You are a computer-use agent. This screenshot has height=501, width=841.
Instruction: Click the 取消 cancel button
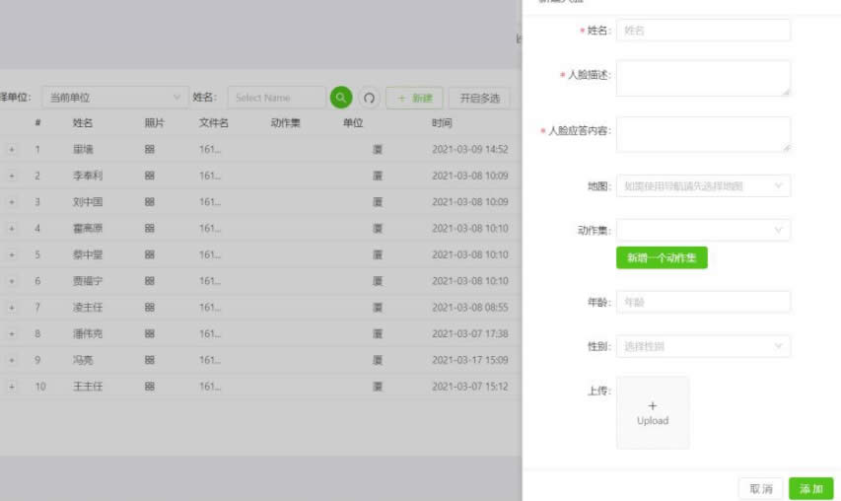pyautogui.click(x=761, y=488)
